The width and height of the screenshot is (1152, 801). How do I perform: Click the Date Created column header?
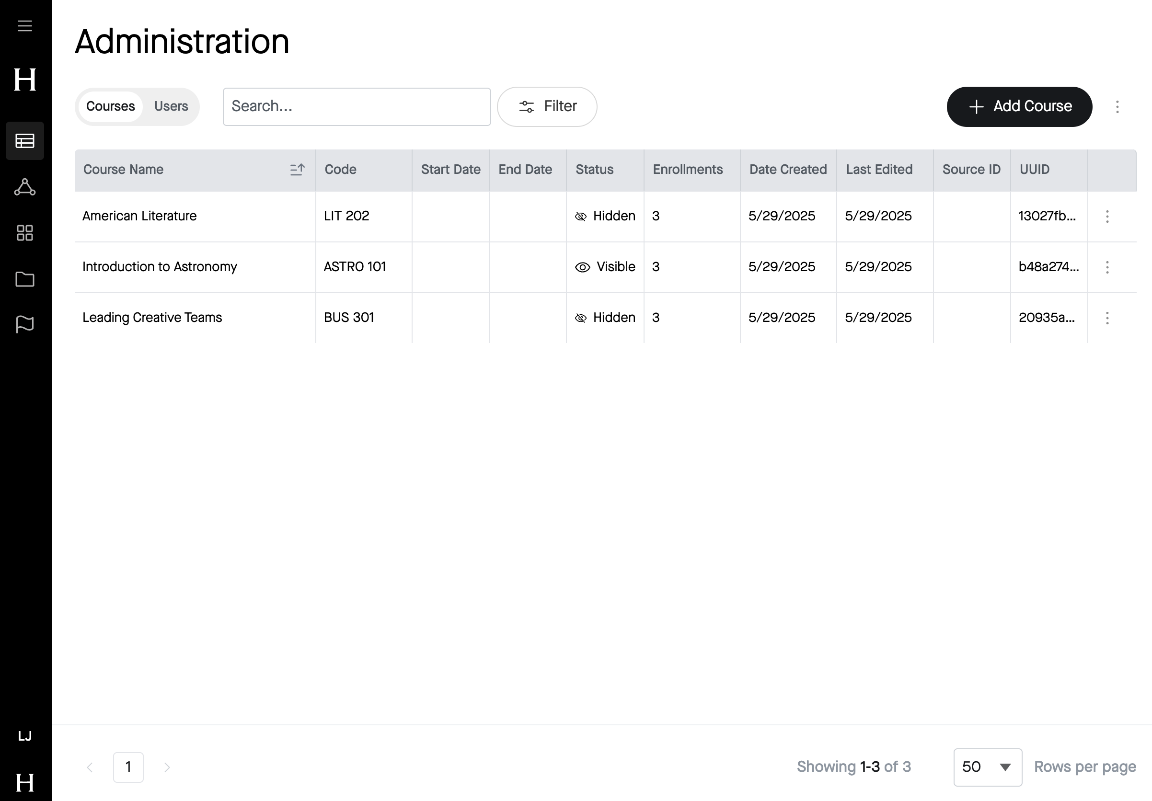[x=788, y=170]
